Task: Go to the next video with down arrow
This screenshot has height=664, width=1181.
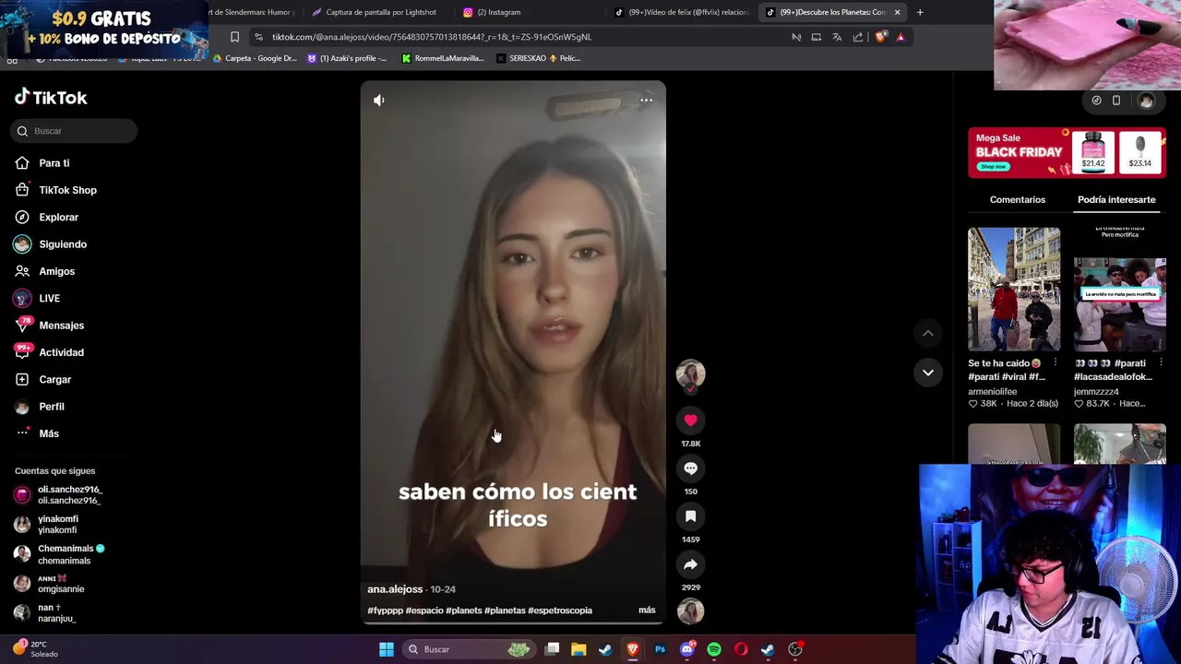Action: click(928, 373)
